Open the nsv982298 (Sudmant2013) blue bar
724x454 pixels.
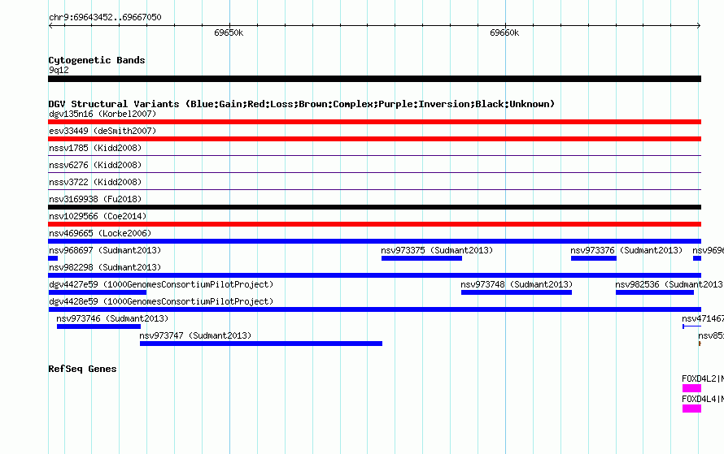point(374,275)
